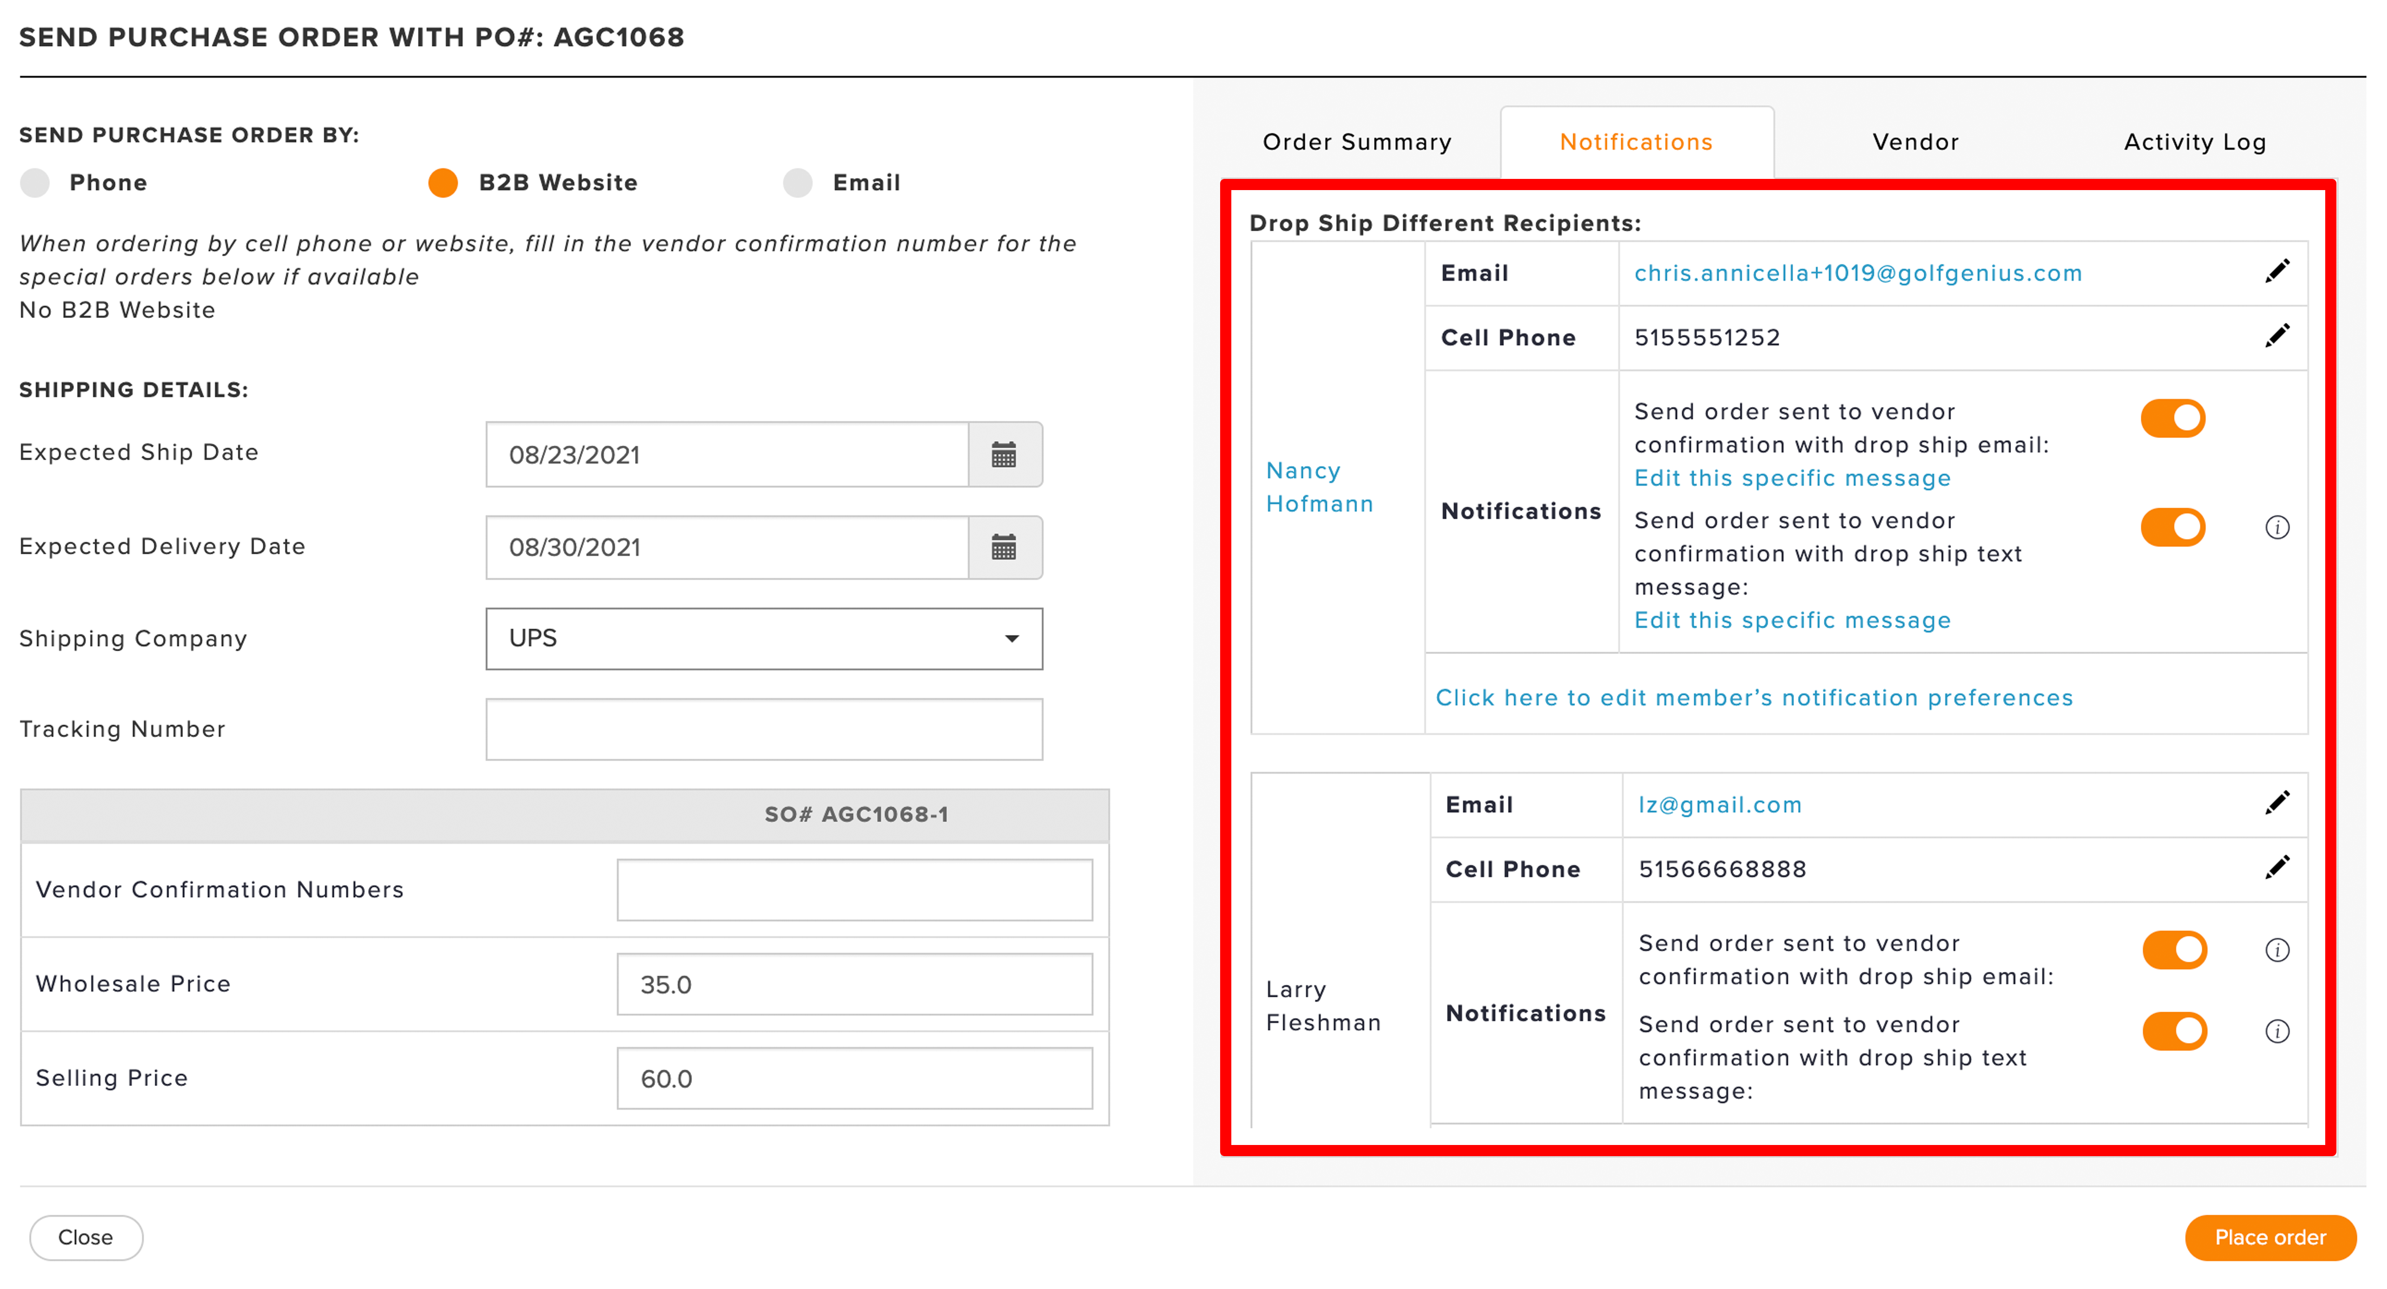Focus the Tracking Number field

(764, 729)
